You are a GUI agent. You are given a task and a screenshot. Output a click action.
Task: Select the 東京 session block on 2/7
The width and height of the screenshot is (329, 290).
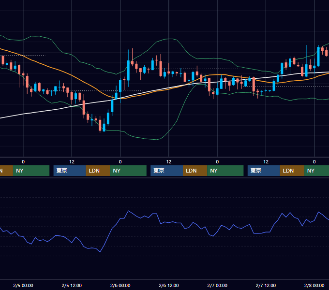[x=264, y=171]
